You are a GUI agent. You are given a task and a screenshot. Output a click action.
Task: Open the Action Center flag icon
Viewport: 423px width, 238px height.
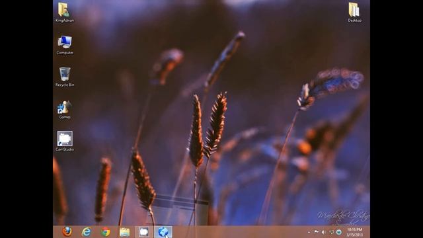coord(316,232)
